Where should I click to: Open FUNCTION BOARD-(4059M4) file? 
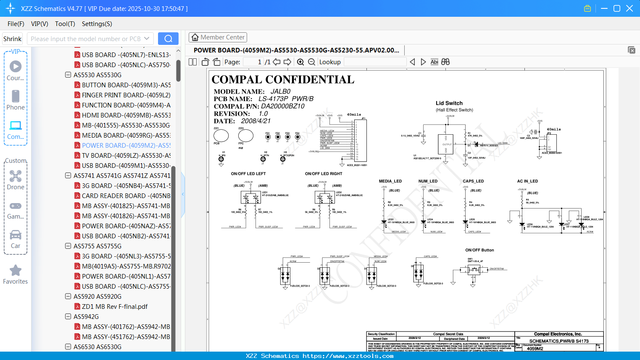coord(126,105)
